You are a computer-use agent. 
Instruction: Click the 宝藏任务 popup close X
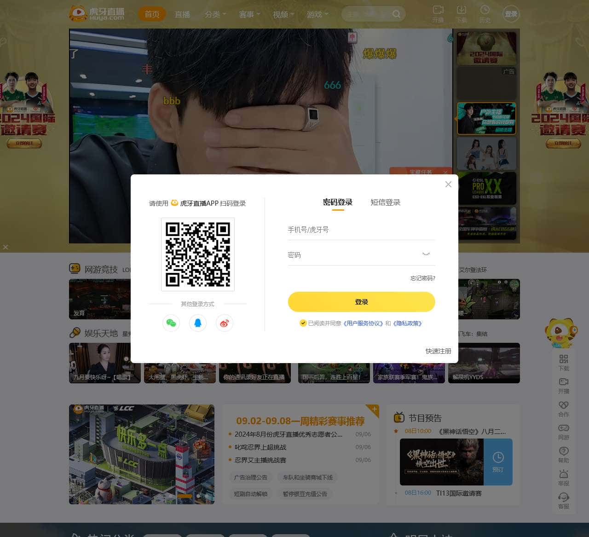coord(445,172)
